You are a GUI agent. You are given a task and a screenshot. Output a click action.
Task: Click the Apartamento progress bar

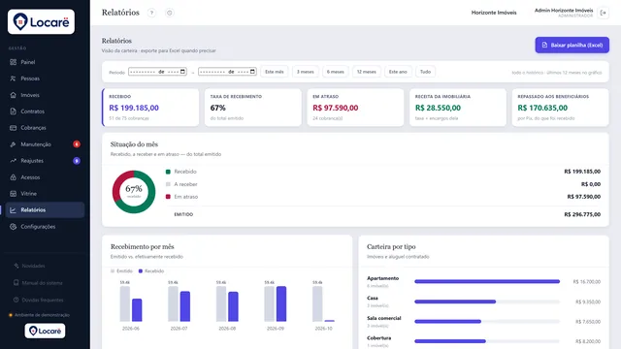[487, 282]
